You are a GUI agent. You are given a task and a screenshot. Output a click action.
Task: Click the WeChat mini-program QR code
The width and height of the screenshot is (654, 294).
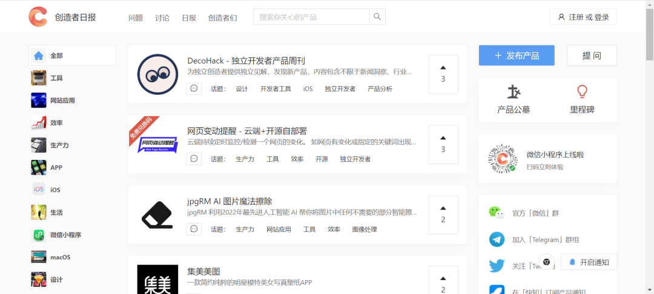pyautogui.click(x=503, y=158)
